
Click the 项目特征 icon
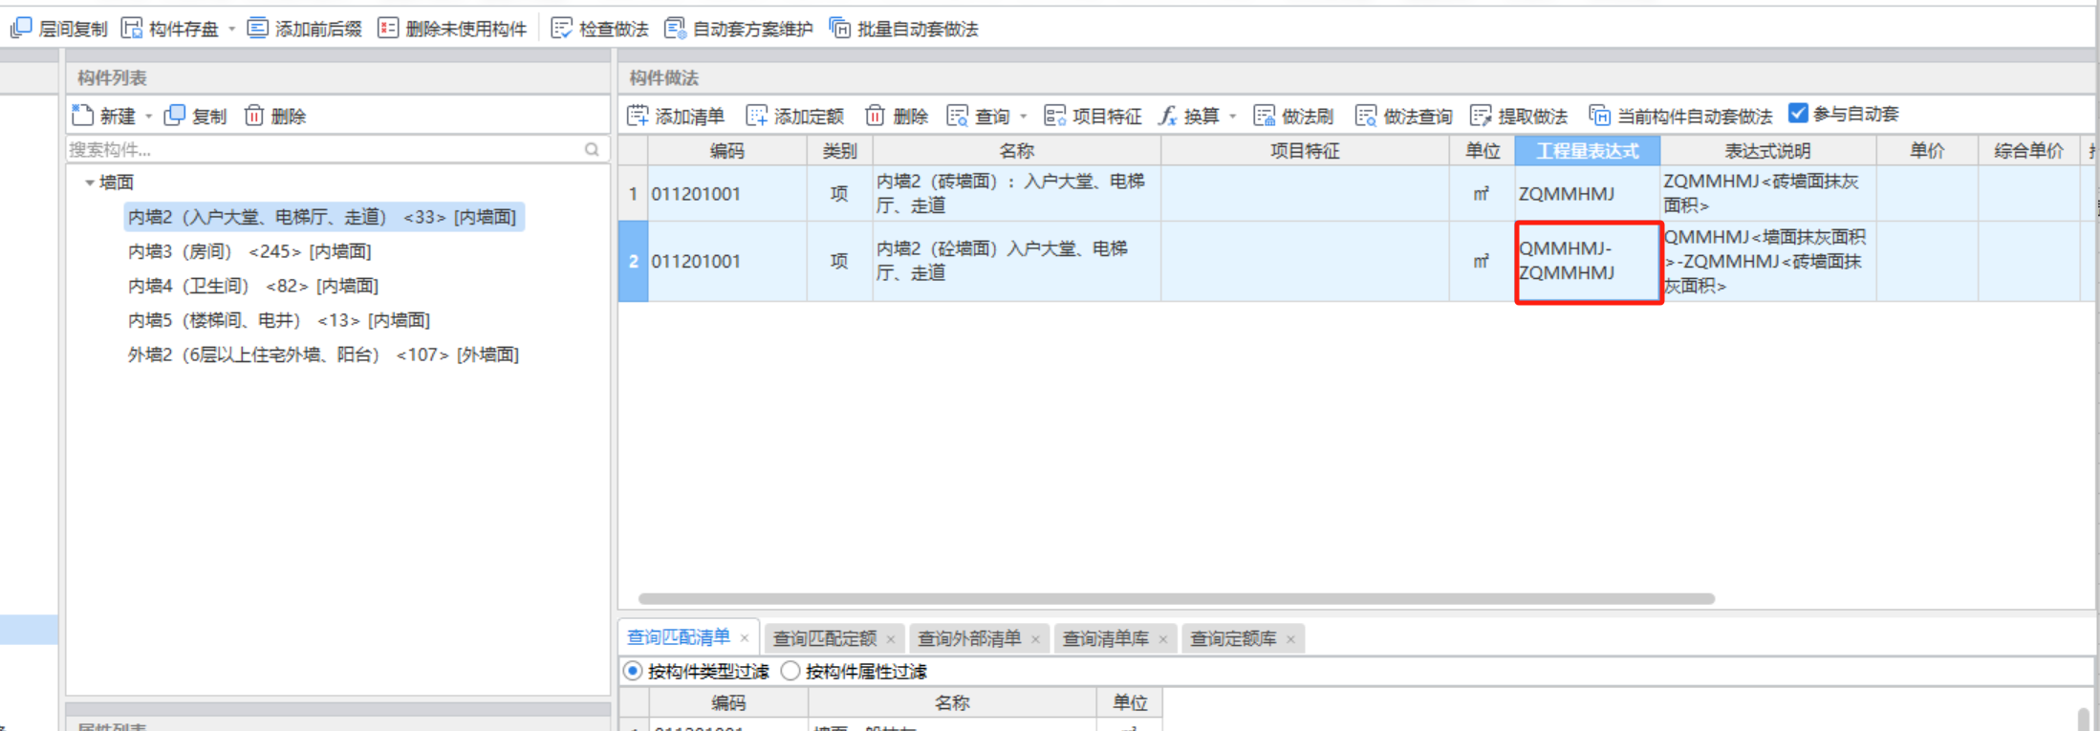tap(1055, 116)
